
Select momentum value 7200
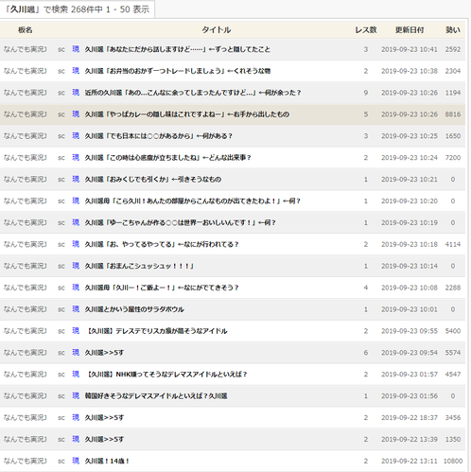coord(453,158)
